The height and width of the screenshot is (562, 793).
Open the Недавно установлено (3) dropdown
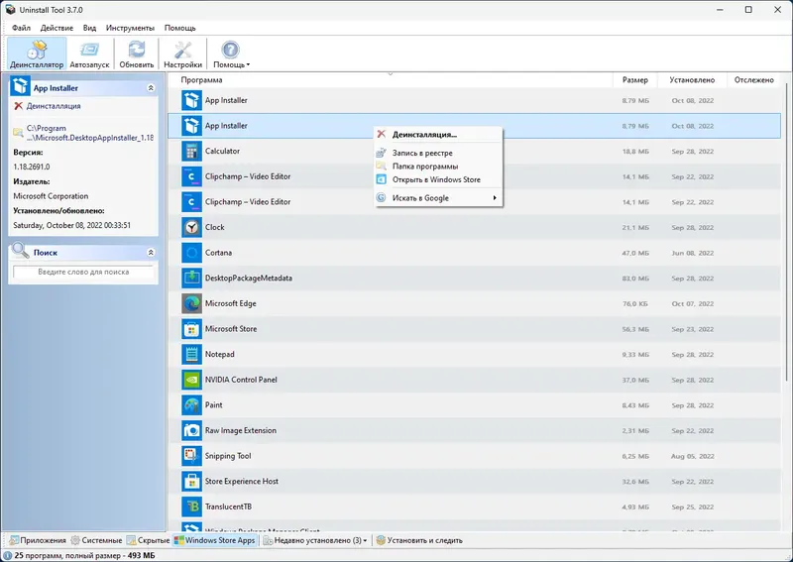click(x=315, y=540)
